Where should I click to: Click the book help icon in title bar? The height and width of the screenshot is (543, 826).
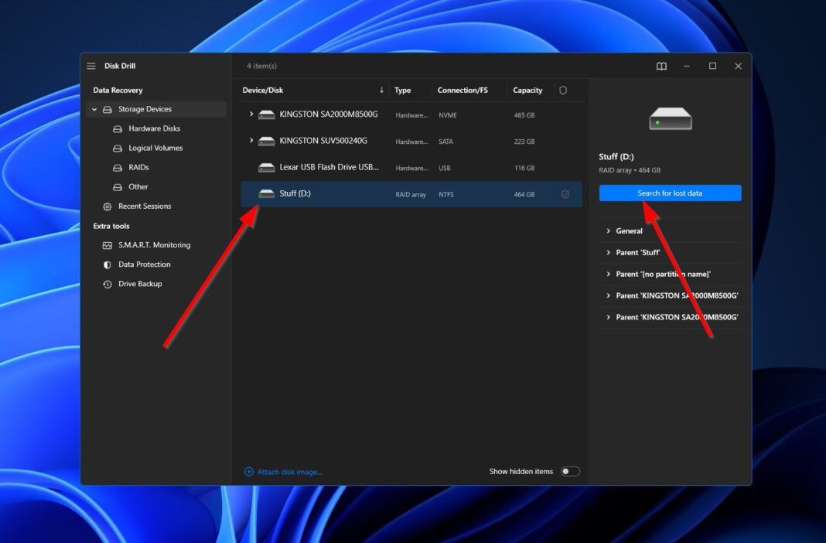coord(661,67)
